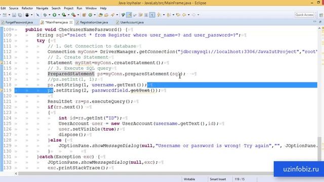Open the perspective switcher icon
Viewport: 324px width, 182px height.
tap(321, 15)
